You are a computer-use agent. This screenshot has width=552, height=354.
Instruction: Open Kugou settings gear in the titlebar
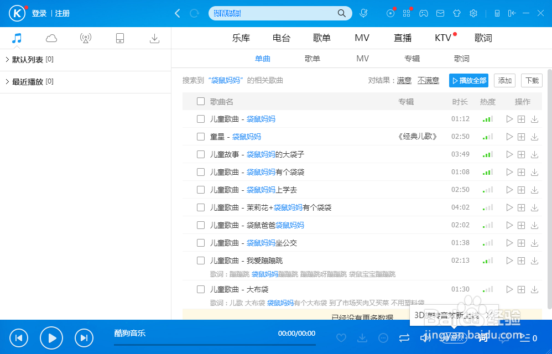click(x=473, y=13)
